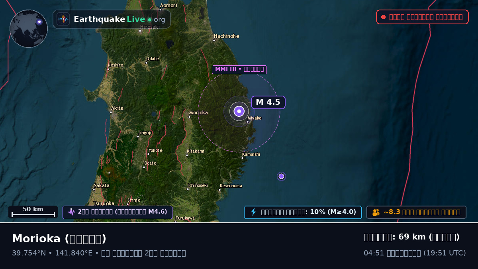Click the EarthquakeLive compass logo icon

coord(63,19)
